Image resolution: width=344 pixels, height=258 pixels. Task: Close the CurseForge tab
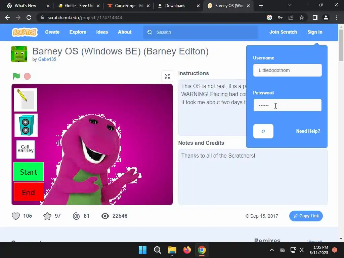click(x=148, y=6)
